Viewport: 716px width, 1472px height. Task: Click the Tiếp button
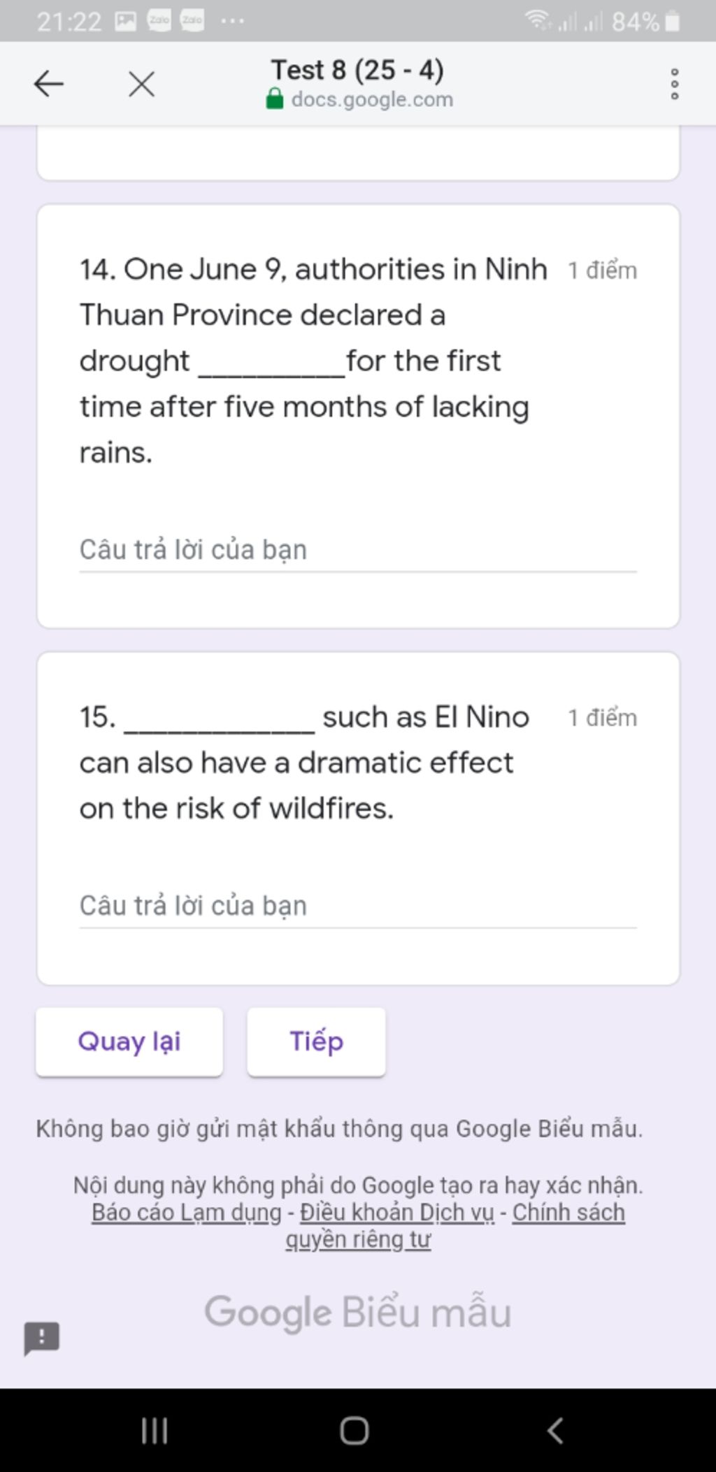pyautogui.click(x=316, y=1041)
